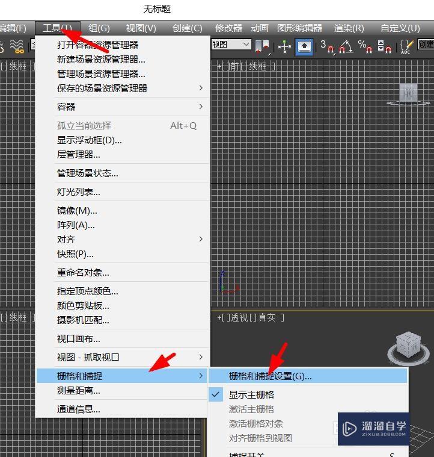Image resolution: width=434 pixels, height=457 pixels.
Task: Choose 摄影机匹配... menu item
Action: click(x=122, y=320)
